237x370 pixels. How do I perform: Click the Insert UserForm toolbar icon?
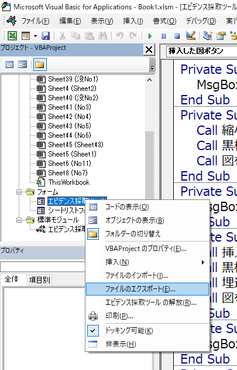pos(25,36)
